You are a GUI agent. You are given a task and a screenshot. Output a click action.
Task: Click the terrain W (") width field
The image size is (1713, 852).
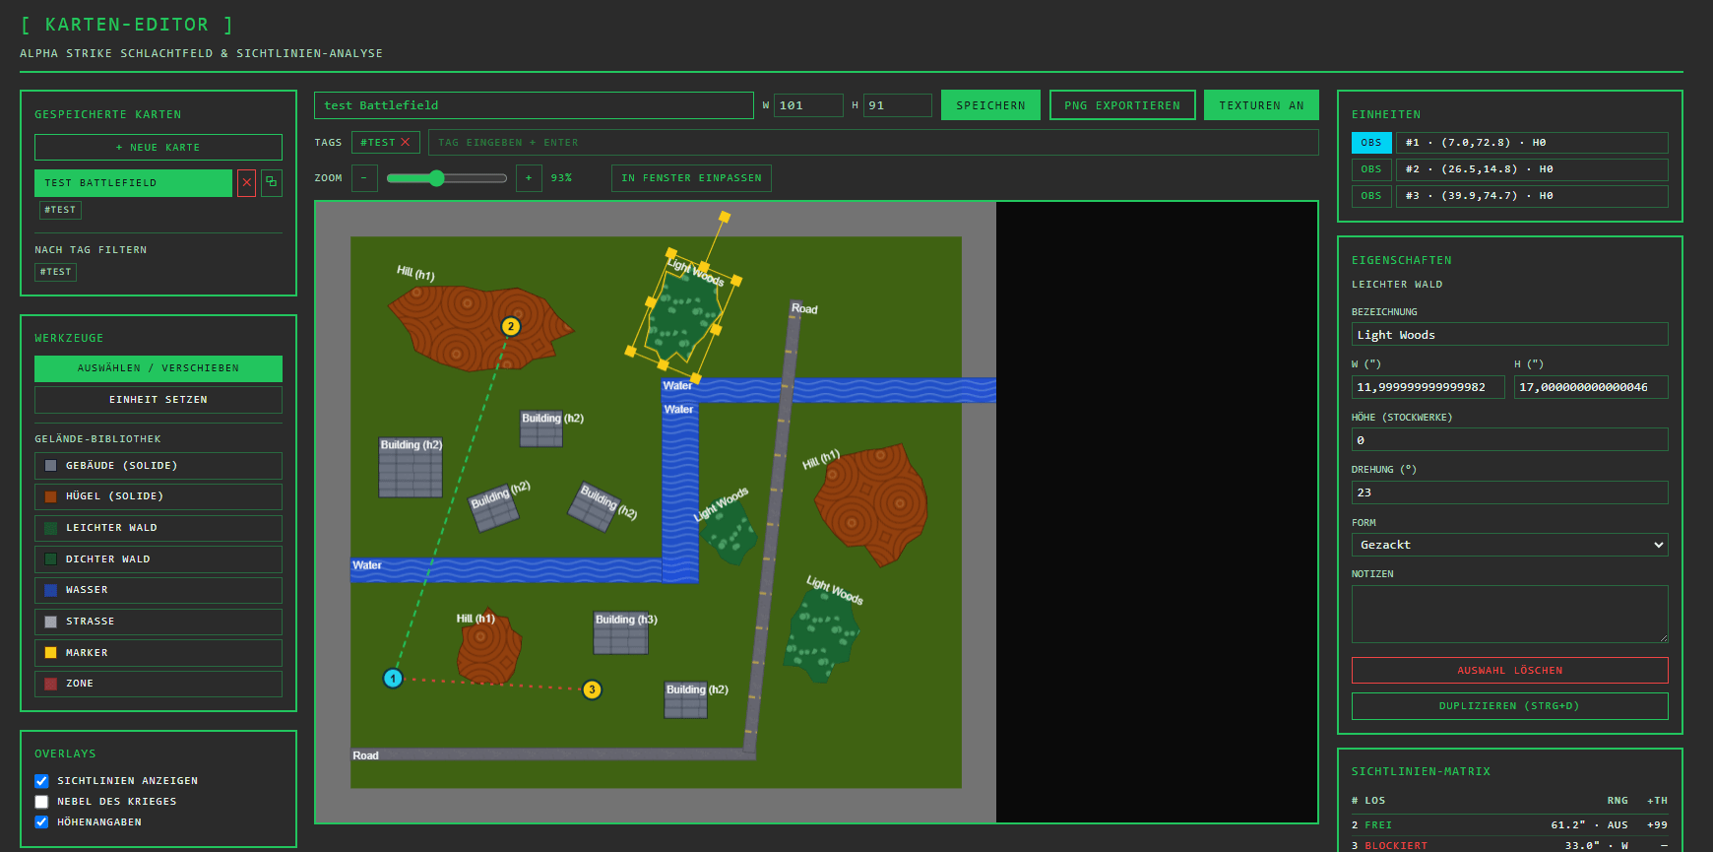(1427, 387)
